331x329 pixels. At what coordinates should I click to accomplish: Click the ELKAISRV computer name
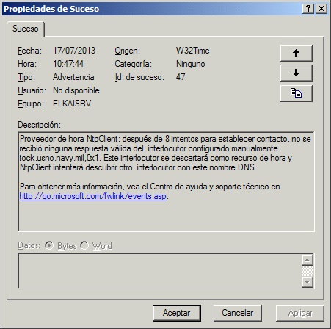[x=72, y=104]
